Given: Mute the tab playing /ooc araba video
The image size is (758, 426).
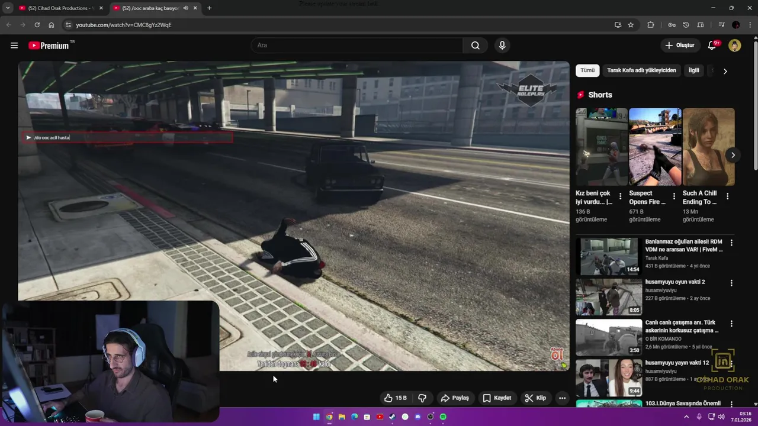Looking at the screenshot, I should tap(186, 8).
